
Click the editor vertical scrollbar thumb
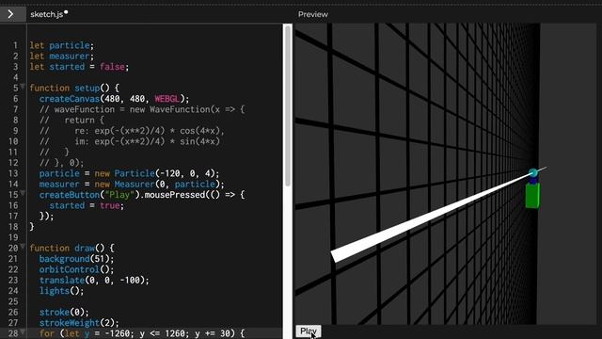[288, 106]
